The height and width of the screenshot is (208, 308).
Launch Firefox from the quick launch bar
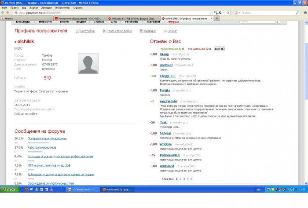(x=27, y=190)
